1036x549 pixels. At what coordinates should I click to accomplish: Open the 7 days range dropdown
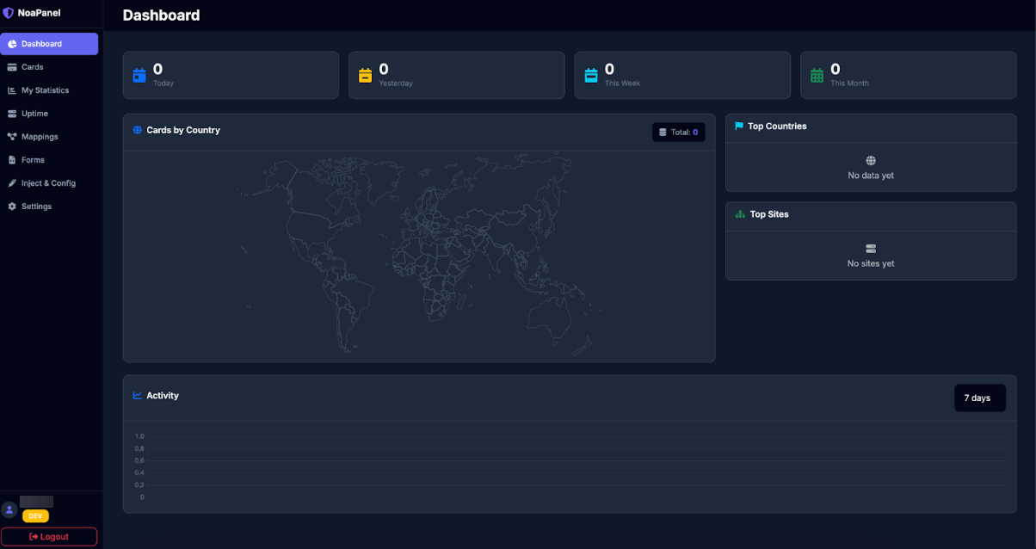[979, 398]
